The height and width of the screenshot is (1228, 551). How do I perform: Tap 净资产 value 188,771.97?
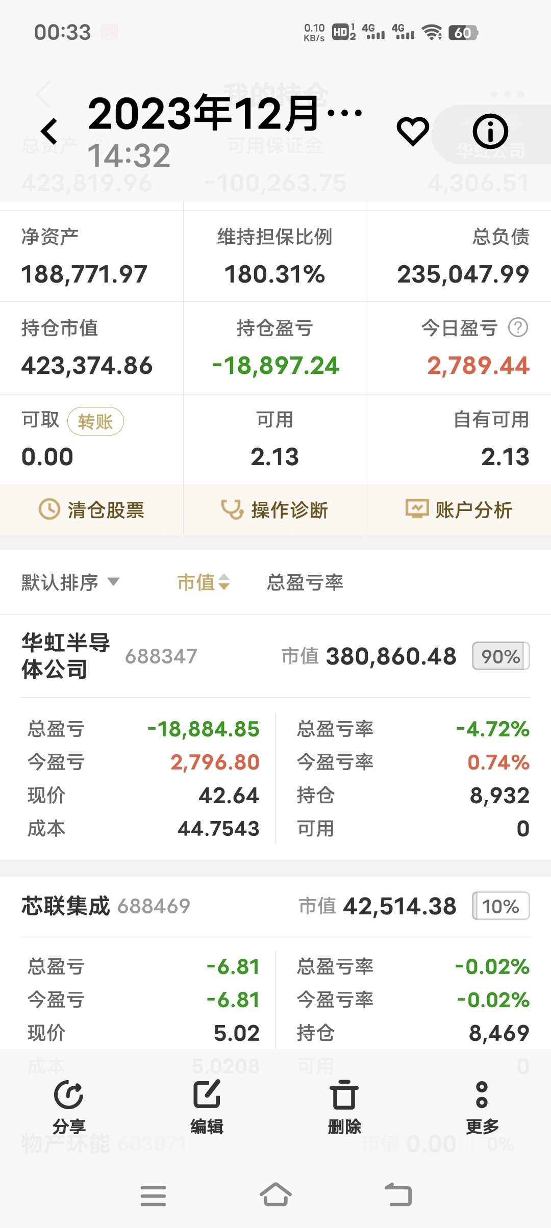[x=84, y=274]
